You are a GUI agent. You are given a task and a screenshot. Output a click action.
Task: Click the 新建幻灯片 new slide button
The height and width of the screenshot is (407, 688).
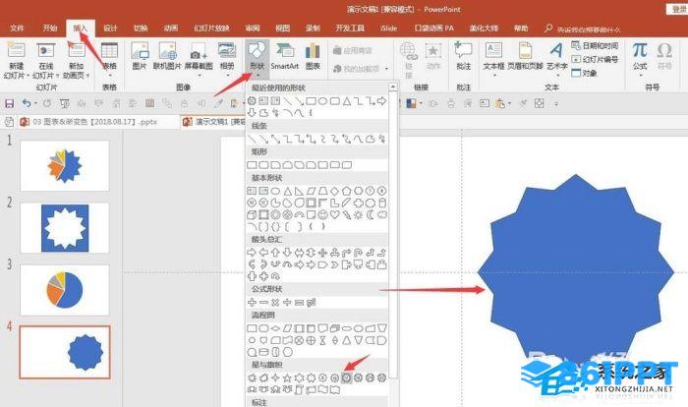click(16, 61)
